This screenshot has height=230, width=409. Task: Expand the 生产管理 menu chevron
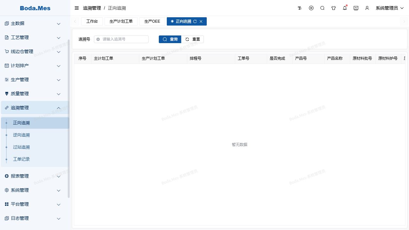[x=58, y=80]
